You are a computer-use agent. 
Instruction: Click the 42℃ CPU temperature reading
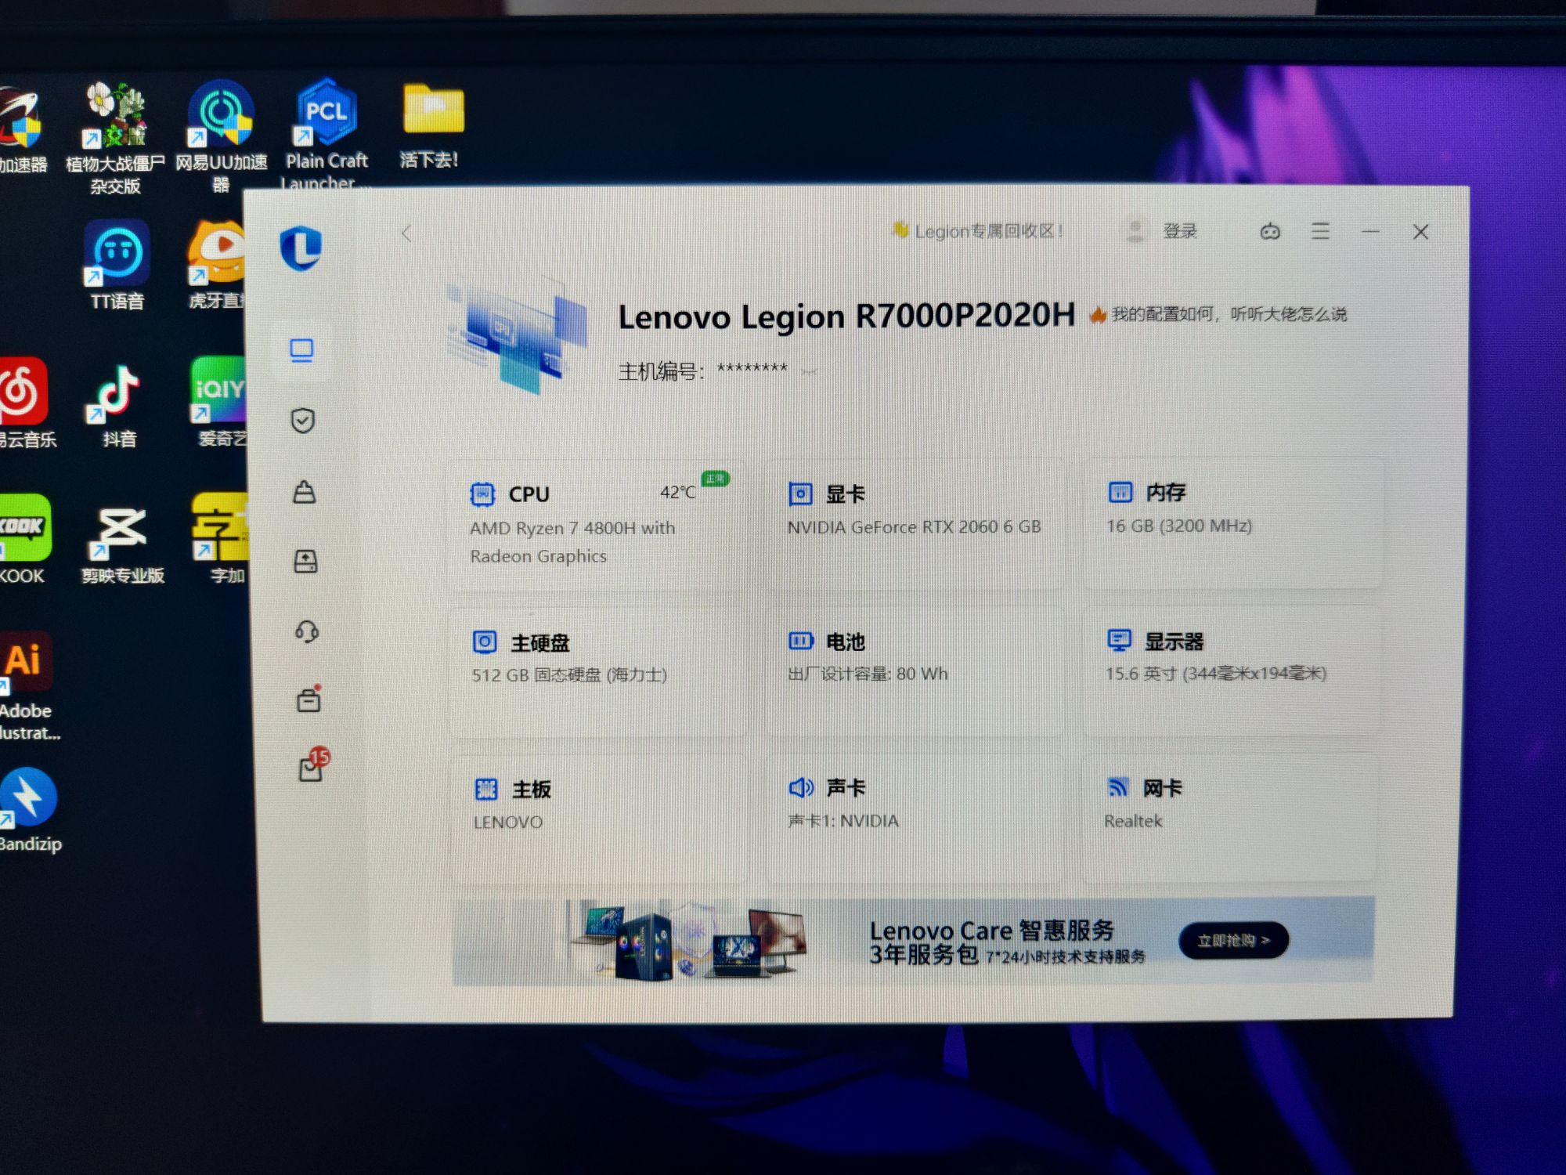678,492
